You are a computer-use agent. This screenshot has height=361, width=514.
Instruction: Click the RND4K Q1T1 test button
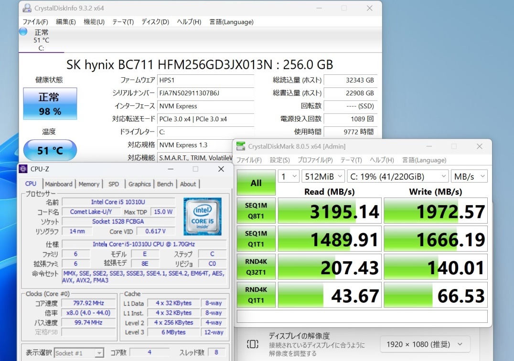(256, 295)
